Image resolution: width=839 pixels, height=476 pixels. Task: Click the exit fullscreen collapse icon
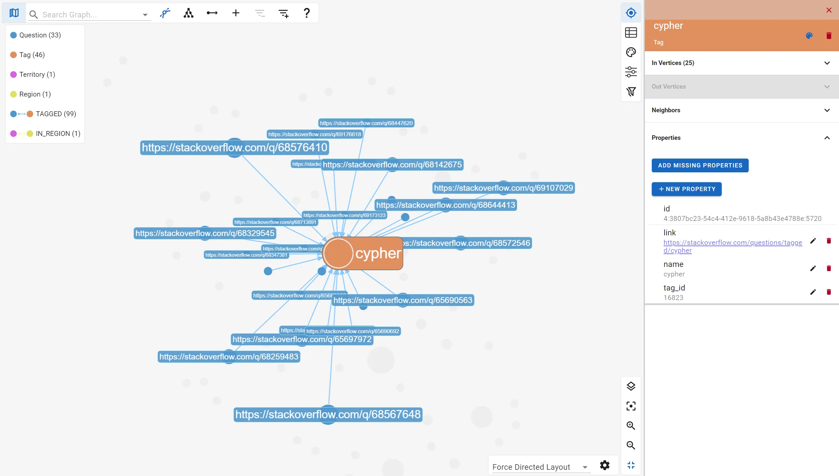pyautogui.click(x=631, y=465)
